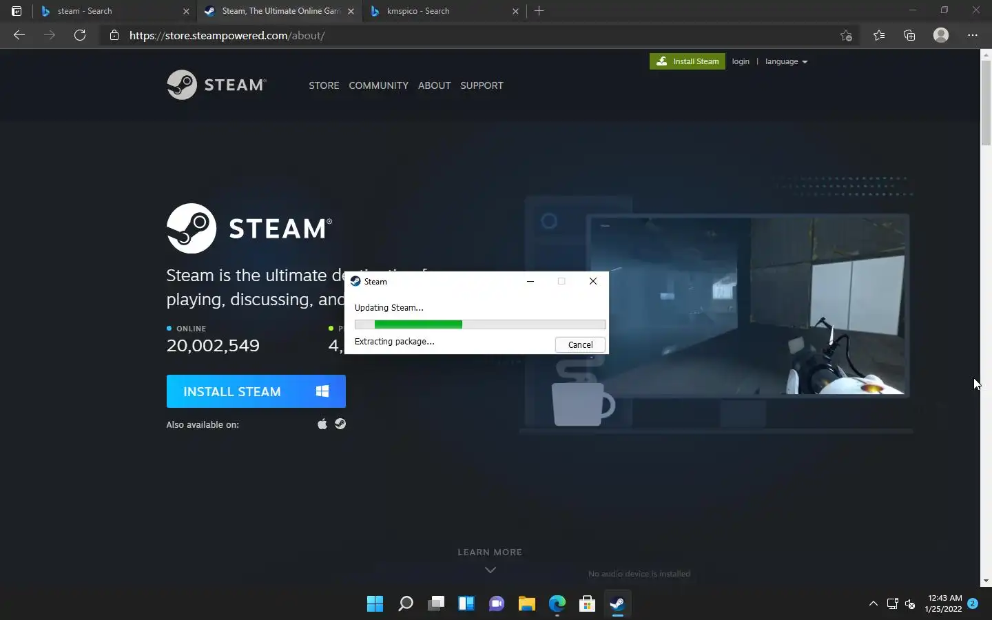View site information via the lock icon

(114, 35)
